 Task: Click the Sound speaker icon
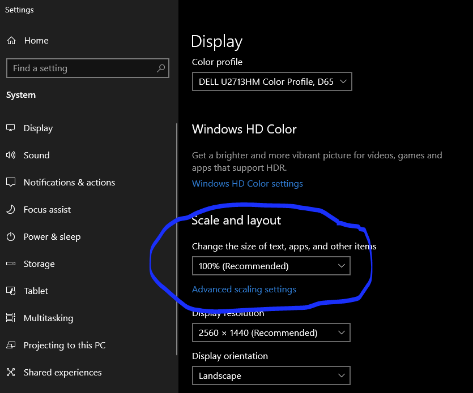(x=11, y=156)
